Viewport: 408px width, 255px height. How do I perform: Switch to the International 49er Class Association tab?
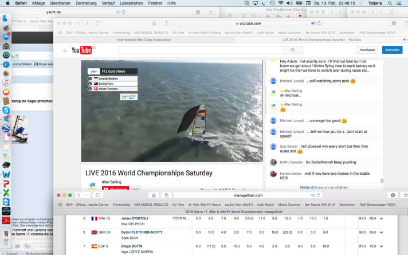tap(144, 40)
